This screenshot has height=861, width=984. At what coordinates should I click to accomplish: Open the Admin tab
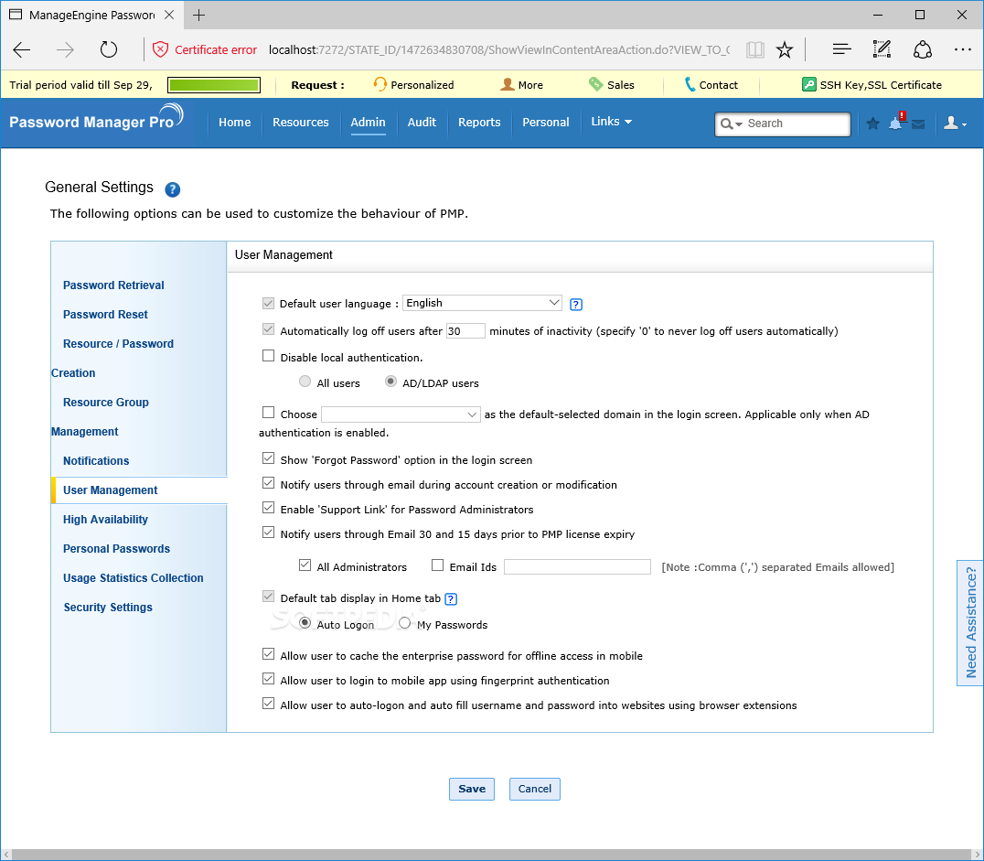[x=368, y=123]
